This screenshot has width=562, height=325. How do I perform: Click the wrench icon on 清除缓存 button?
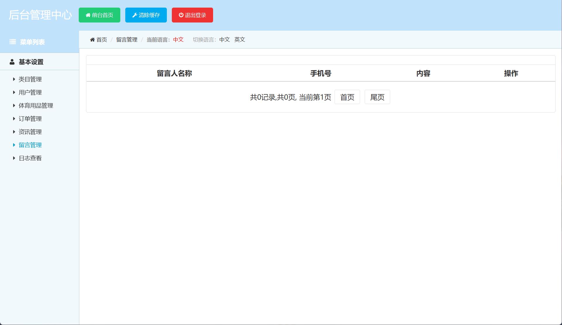pyautogui.click(x=134, y=15)
